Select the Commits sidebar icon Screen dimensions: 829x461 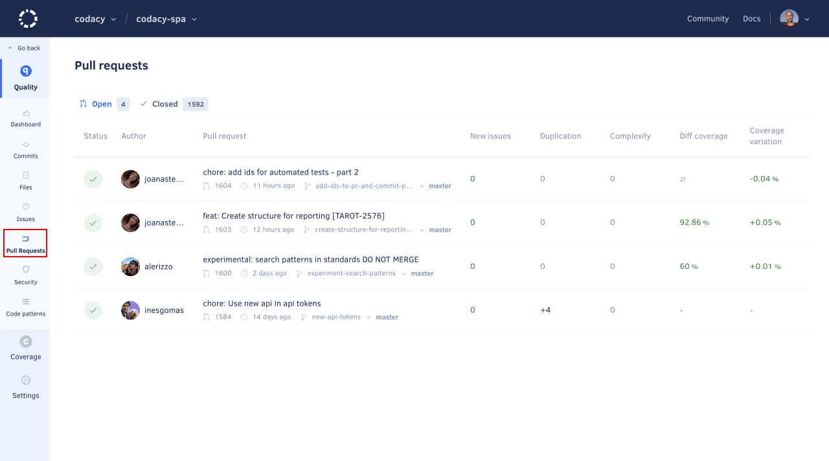pos(25,150)
